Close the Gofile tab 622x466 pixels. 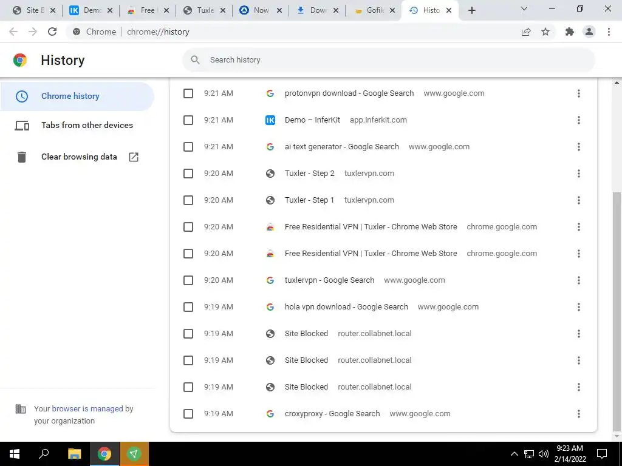[392, 11]
